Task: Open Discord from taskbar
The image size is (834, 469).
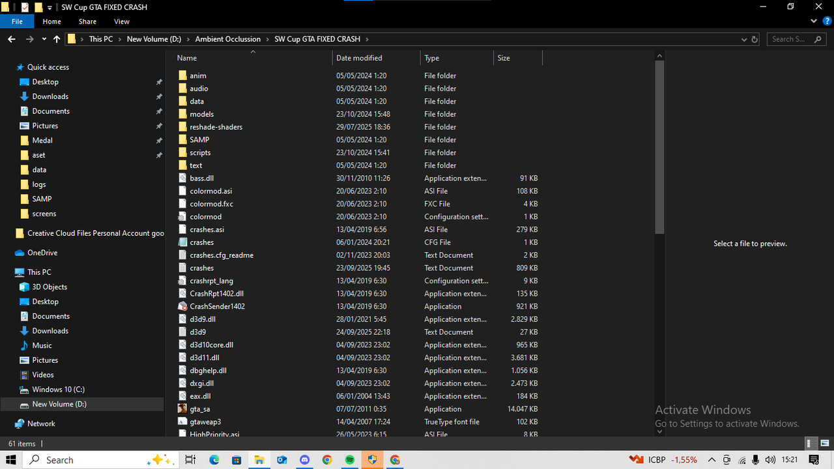Action: [x=304, y=460]
